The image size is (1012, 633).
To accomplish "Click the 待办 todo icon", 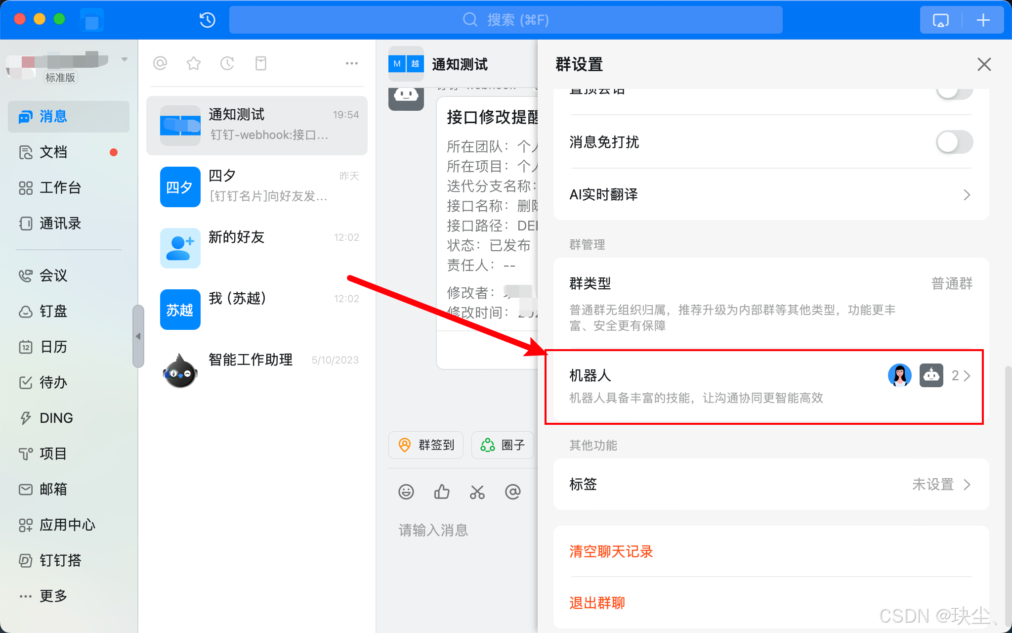I will [x=26, y=382].
